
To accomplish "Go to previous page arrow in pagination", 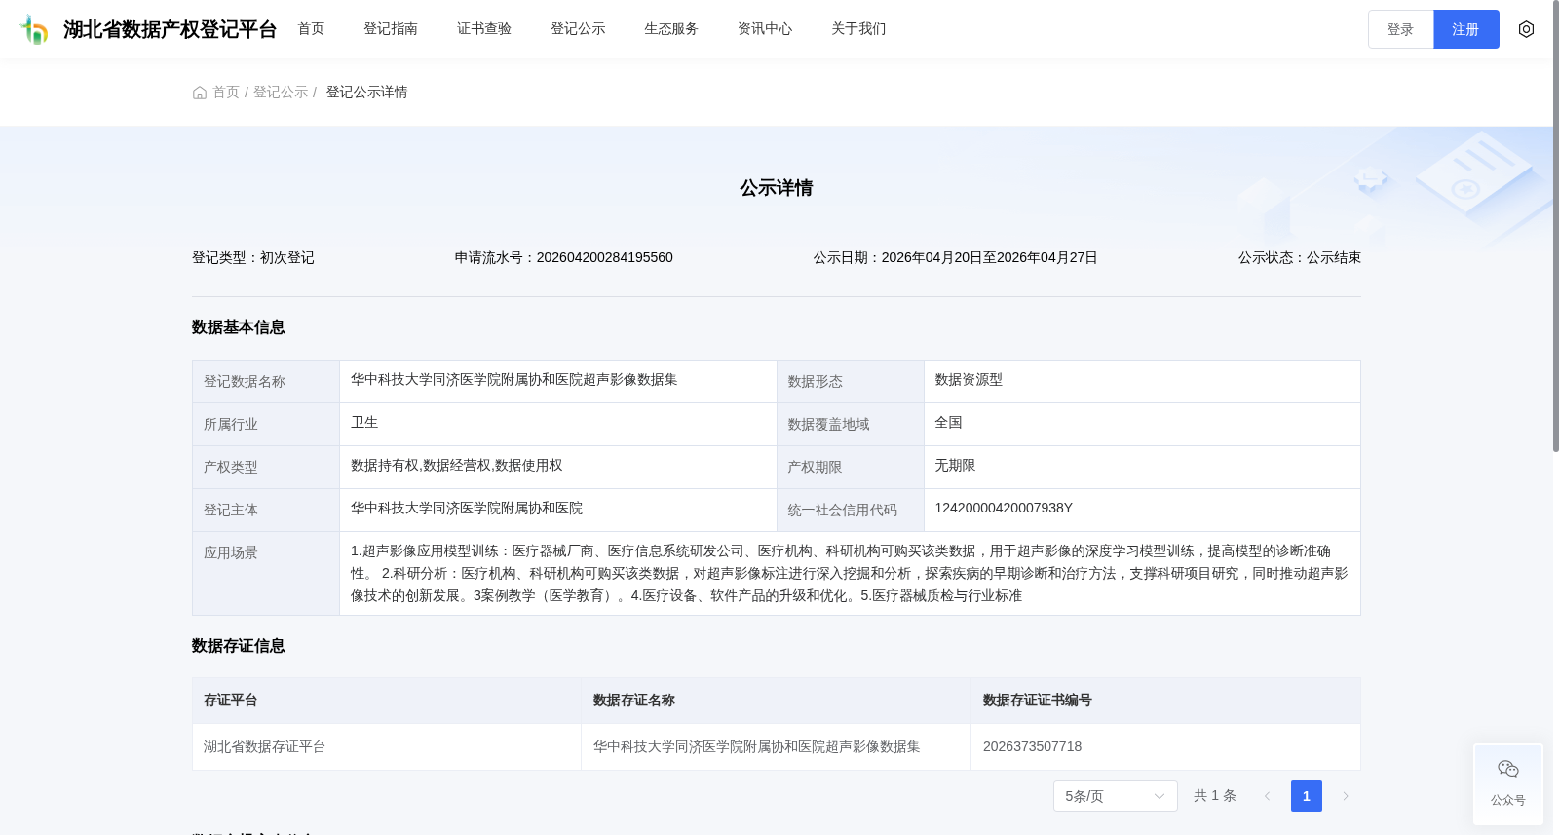I will coord(1267,796).
